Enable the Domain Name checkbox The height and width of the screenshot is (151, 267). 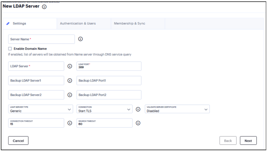click(x=10, y=49)
